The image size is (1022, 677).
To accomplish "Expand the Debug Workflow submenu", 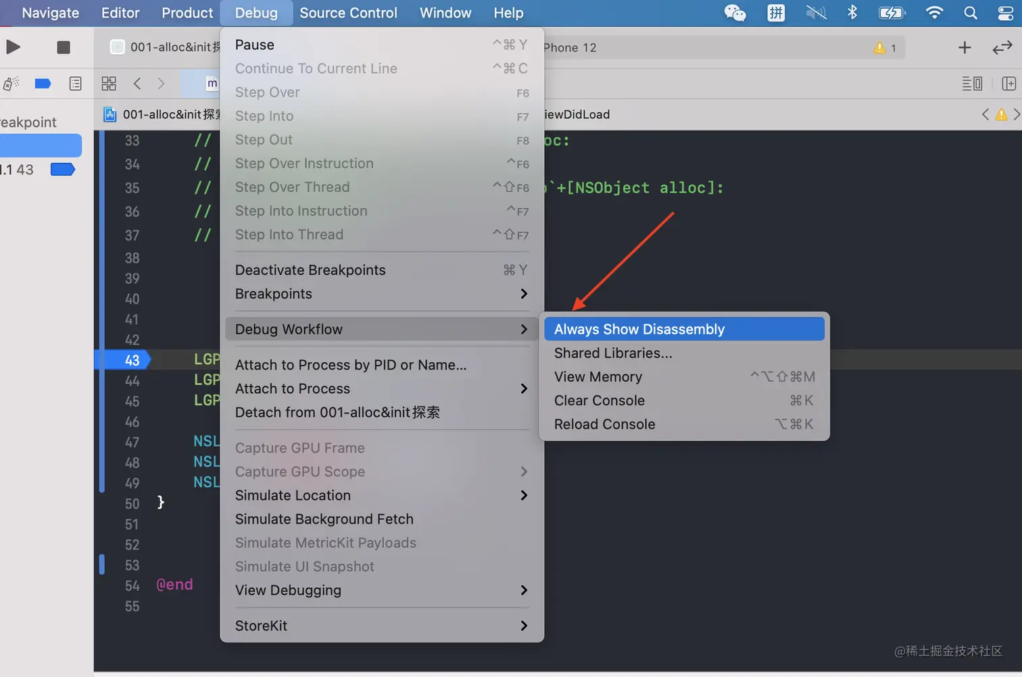I will [382, 329].
